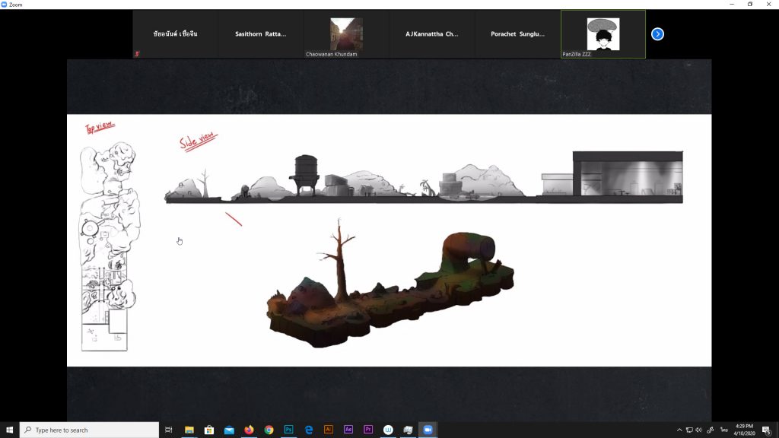Show next participants with blue arrow button

(657, 34)
